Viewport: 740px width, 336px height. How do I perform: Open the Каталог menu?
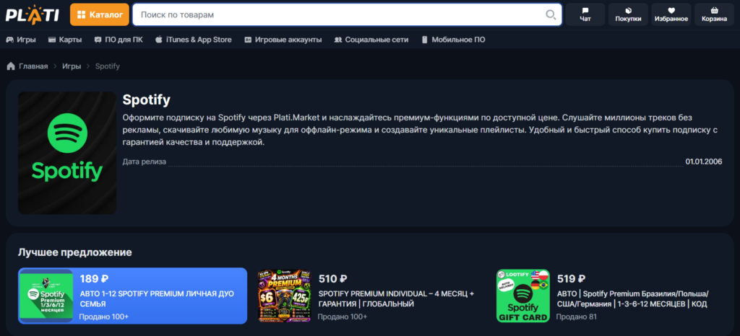click(100, 14)
